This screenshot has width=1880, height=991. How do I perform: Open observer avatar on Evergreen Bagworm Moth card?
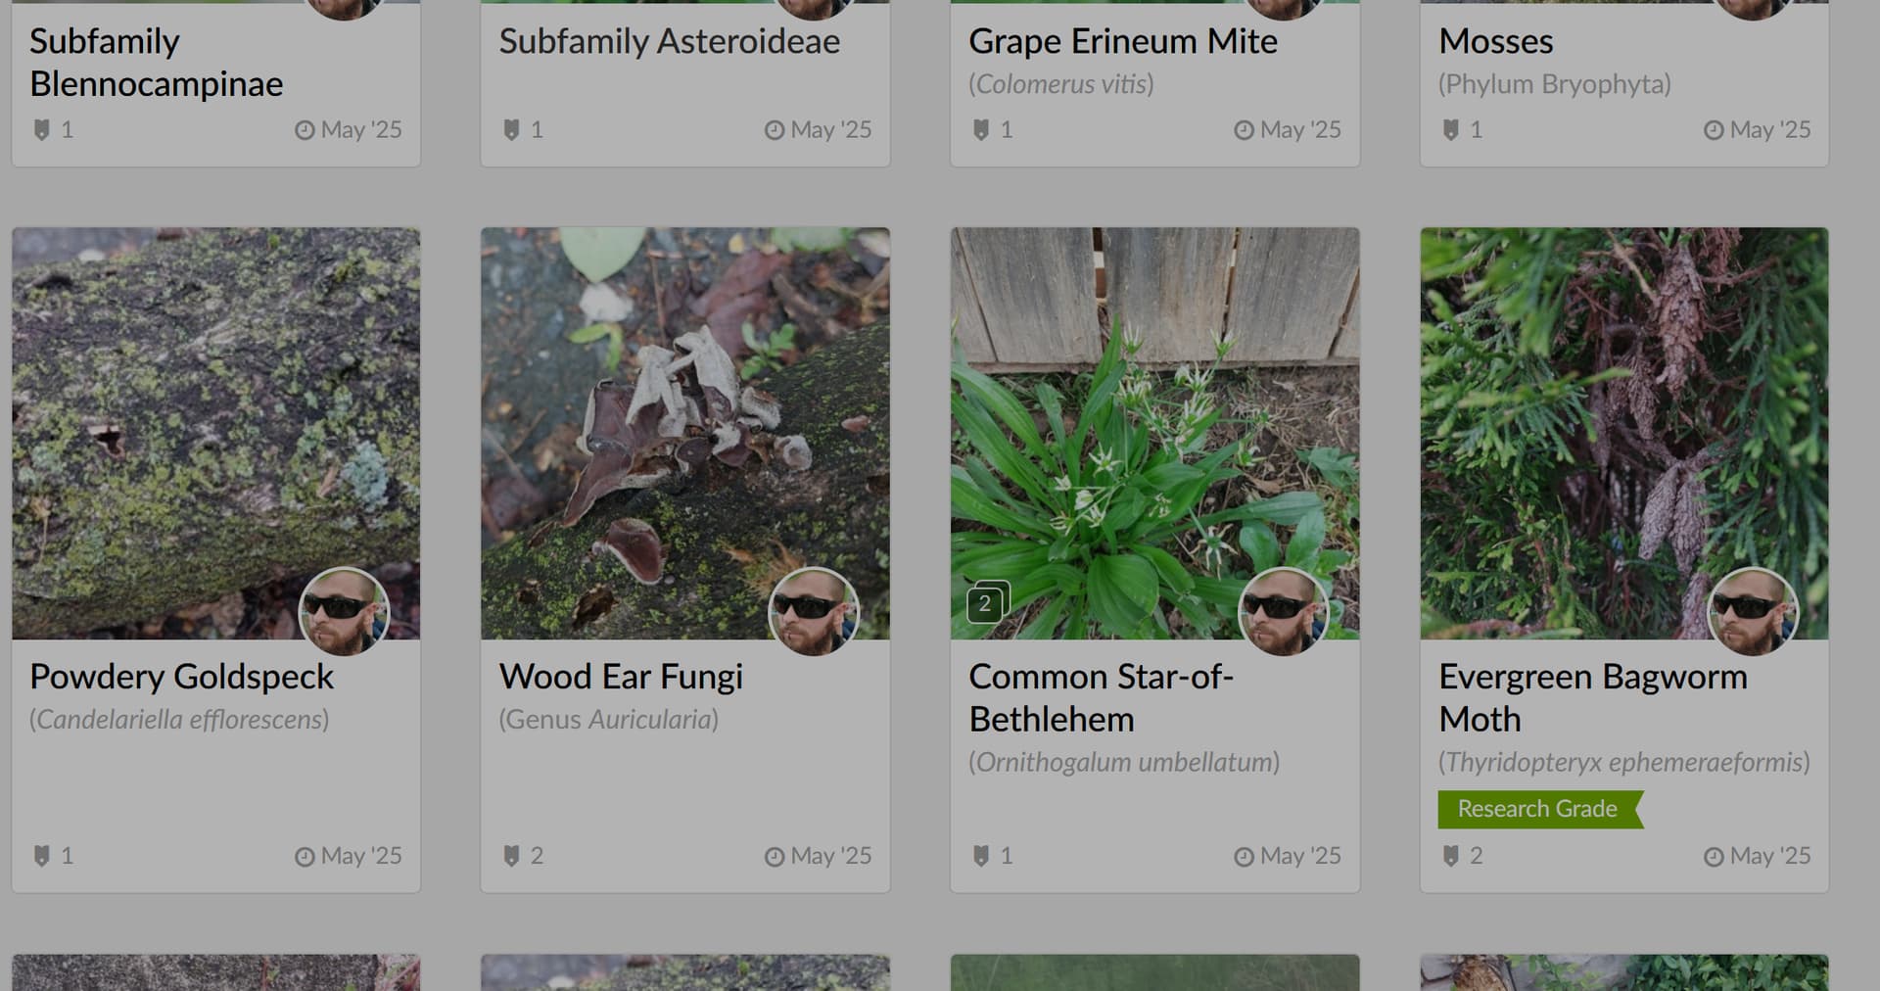click(1752, 612)
